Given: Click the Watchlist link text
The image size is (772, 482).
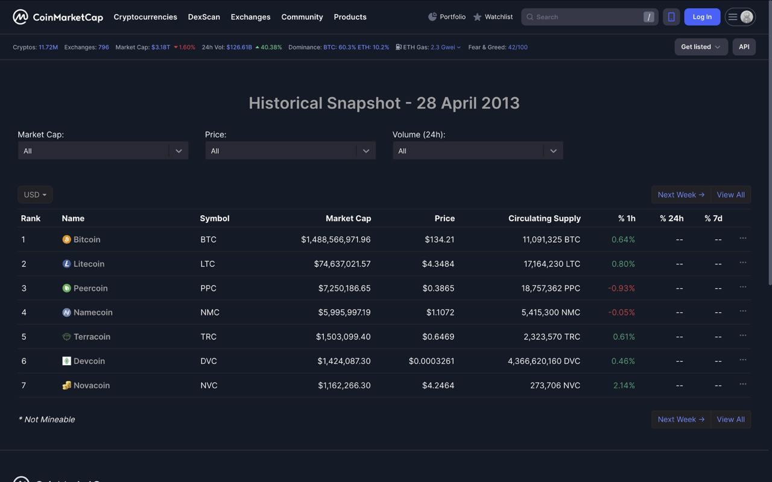Looking at the screenshot, I should (x=499, y=17).
